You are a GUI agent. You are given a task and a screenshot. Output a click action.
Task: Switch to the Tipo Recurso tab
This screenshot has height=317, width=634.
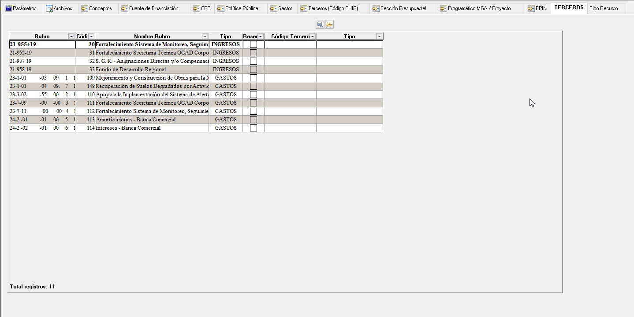coord(604,8)
